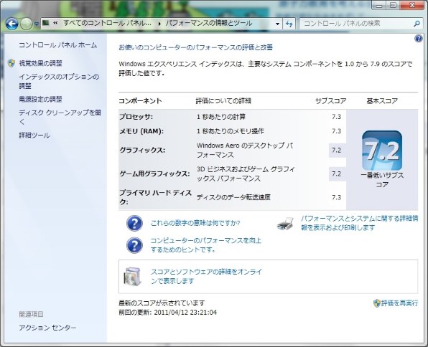Open パフォーマンスとシステムに関する詳細情報 print link
Screen dimensions: 428x347
click(x=360, y=223)
